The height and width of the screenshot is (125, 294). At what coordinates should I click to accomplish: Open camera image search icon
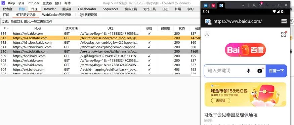[260, 71]
